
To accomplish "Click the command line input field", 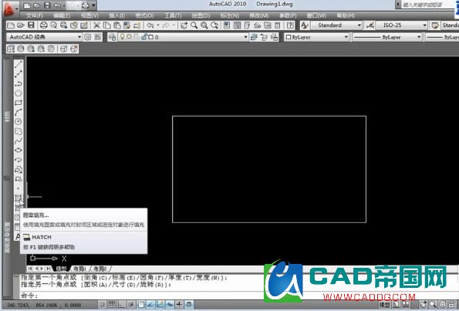I will click(x=147, y=296).
